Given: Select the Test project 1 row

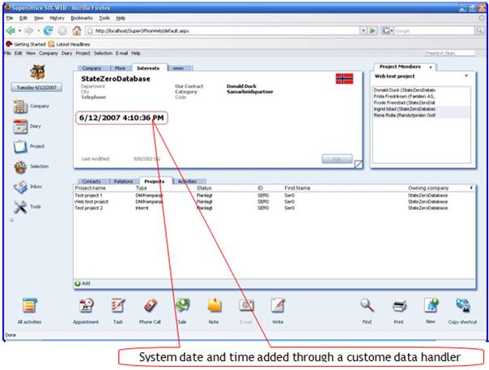Looking at the screenshot, I should [x=274, y=196].
